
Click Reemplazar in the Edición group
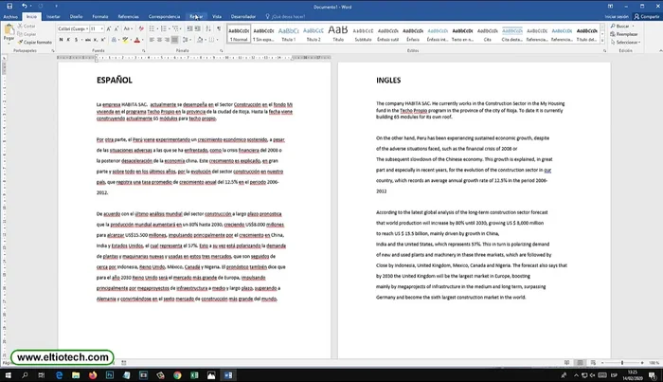[626, 34]
